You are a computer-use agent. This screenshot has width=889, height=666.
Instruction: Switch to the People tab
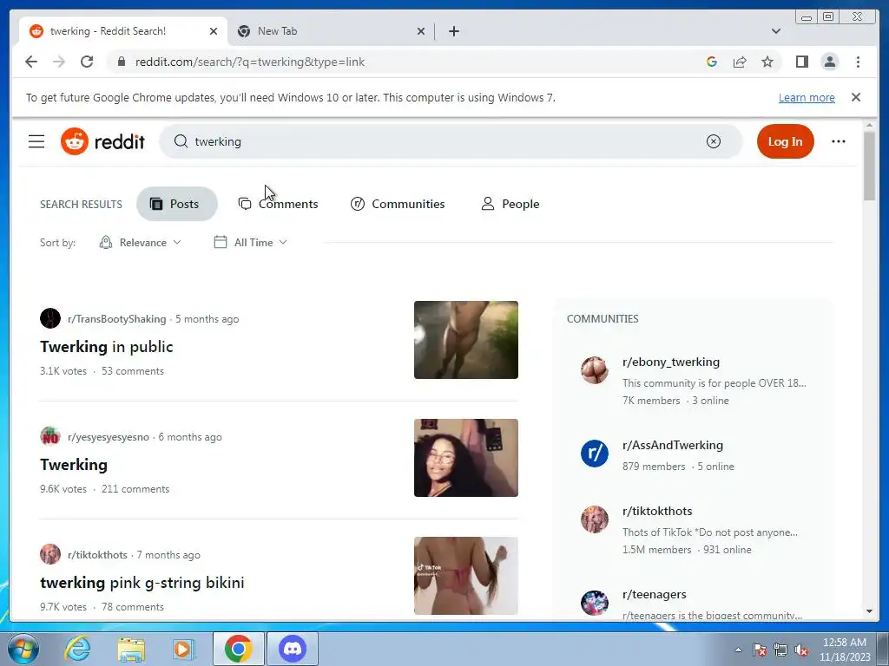tap(510, 204)
